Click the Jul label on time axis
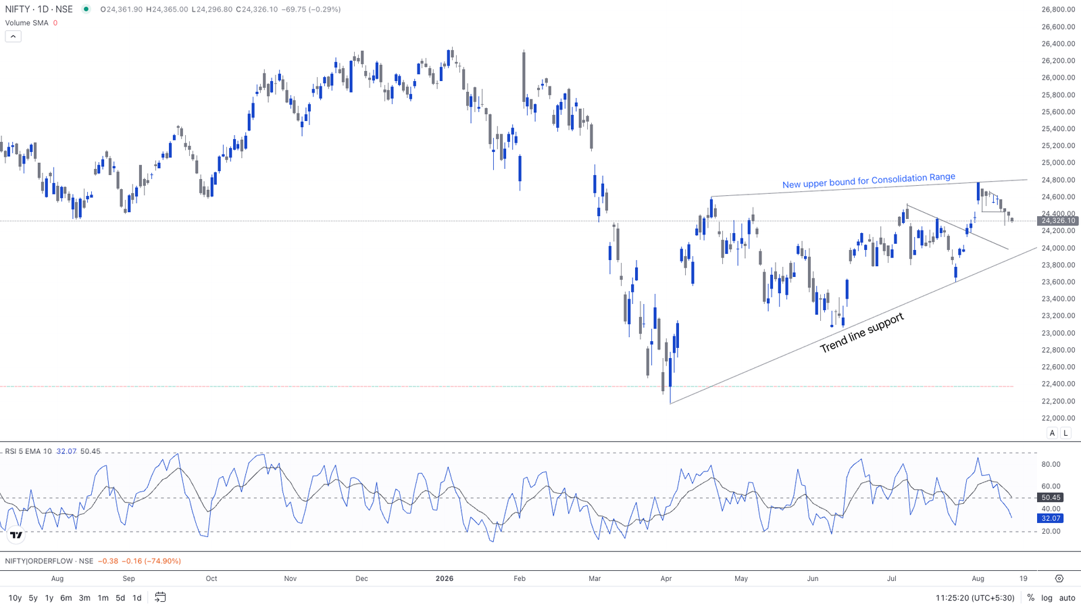 coord(892,578)
